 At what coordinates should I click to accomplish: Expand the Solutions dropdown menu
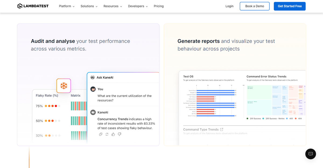point(89,6)
